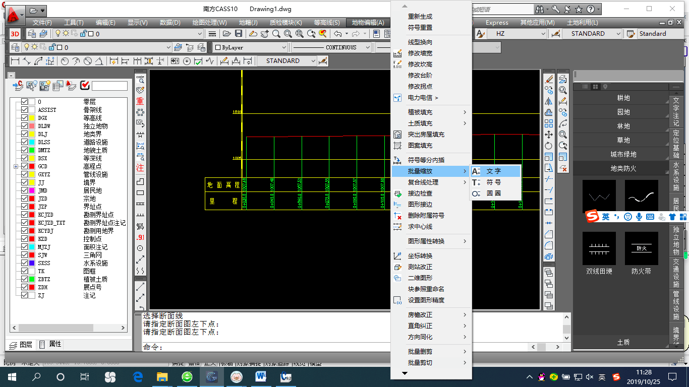Select the radius dimension tool
Image resolution: width=689 pixels, height=387 pixels.
coord(65,61)
